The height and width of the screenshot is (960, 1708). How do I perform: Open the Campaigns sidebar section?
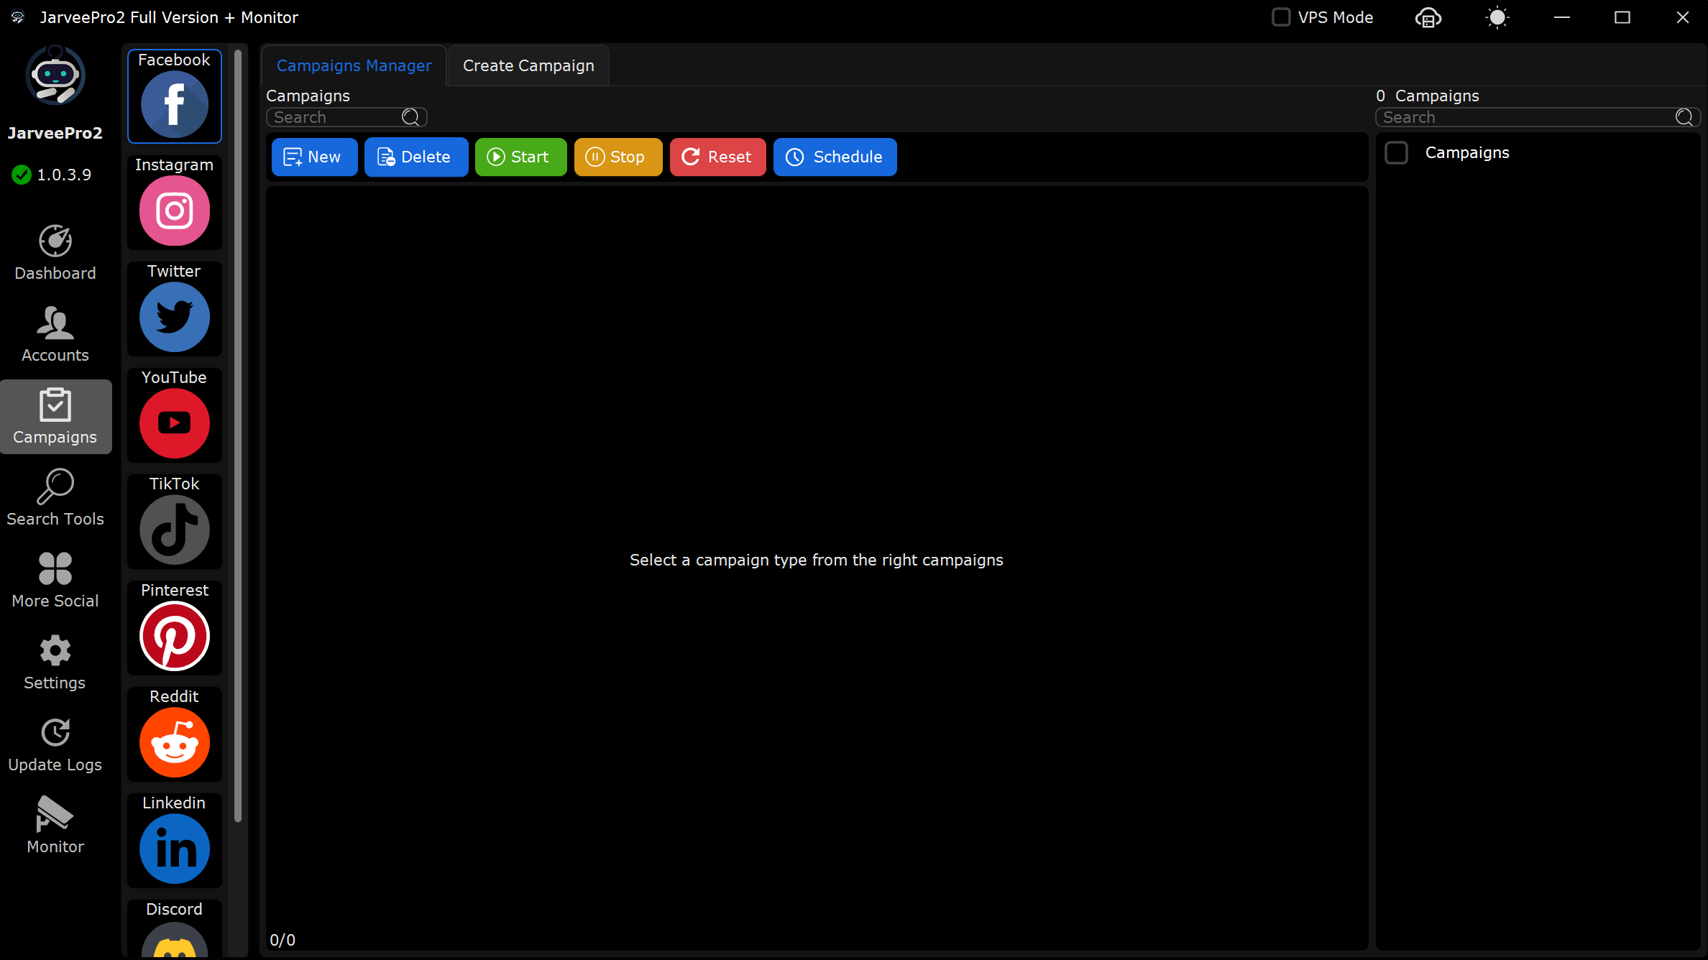coord(55,417)
